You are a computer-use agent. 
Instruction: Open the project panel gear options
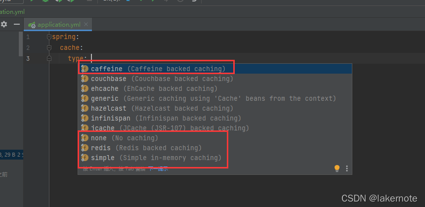tap(4, 24)
